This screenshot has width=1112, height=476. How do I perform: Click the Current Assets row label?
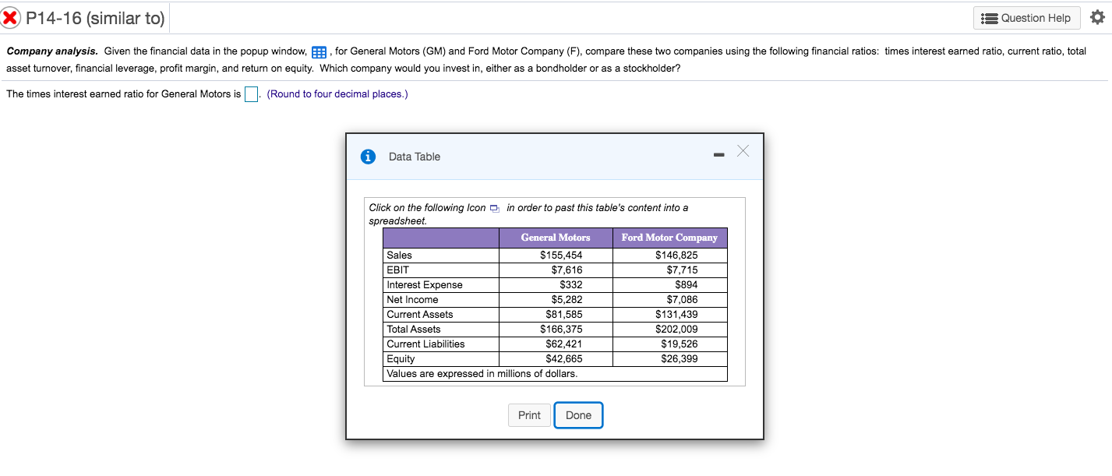tap(420, 315)
